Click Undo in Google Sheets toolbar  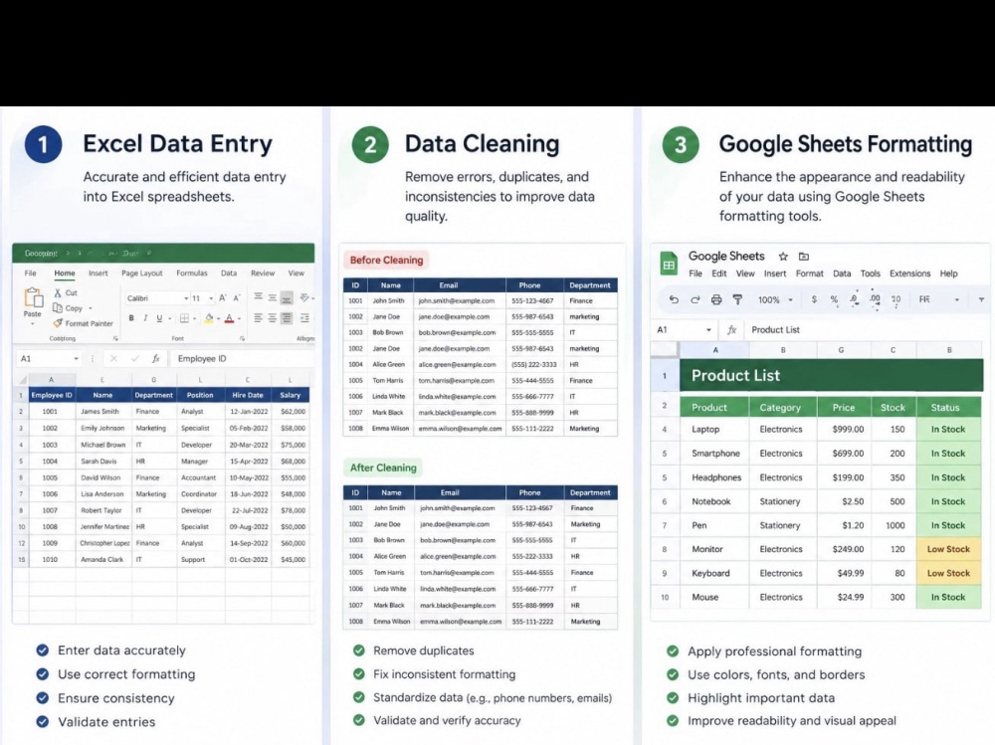(674, 299)
